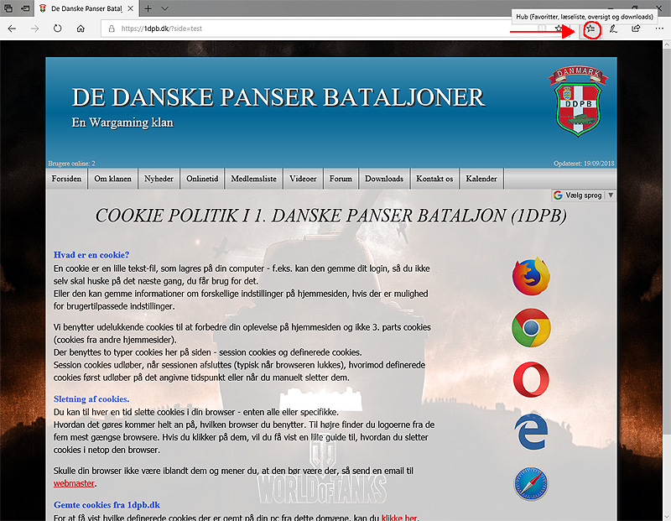671x521 pixels.
Task: Click the Opera browser logo
Action: tap(530, 379)
